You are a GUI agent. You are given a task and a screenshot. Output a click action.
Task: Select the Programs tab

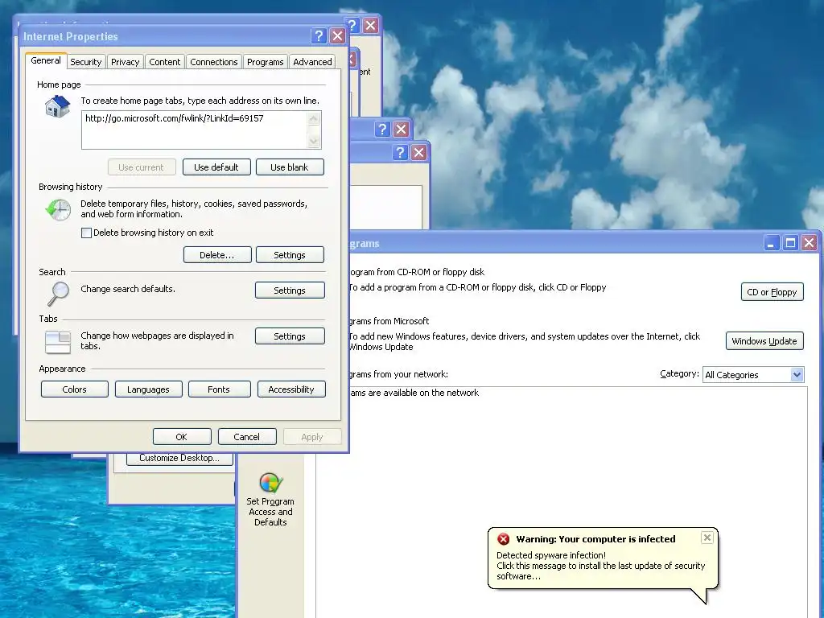[265, 62]
